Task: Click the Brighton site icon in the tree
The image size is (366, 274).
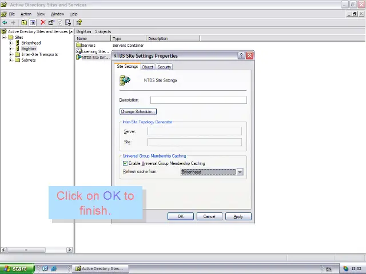Action: pos(17,49)
